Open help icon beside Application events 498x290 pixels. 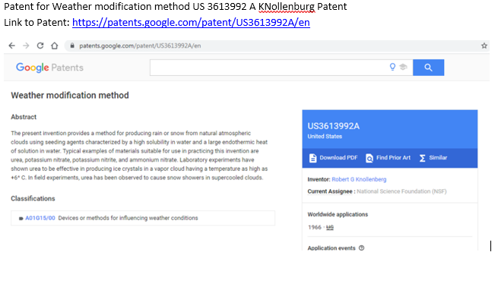361,248
